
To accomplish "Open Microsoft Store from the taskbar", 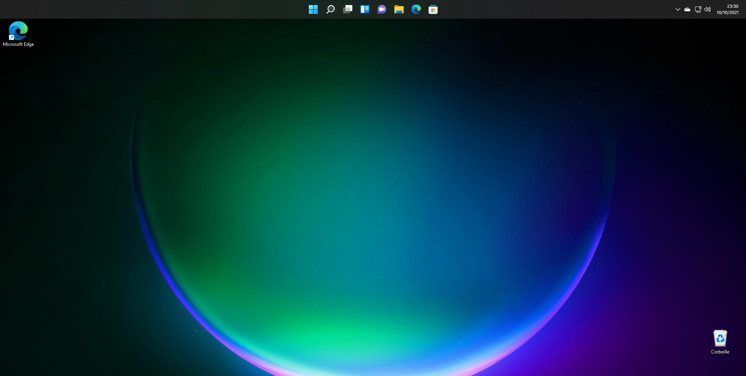I will (433, 9).
